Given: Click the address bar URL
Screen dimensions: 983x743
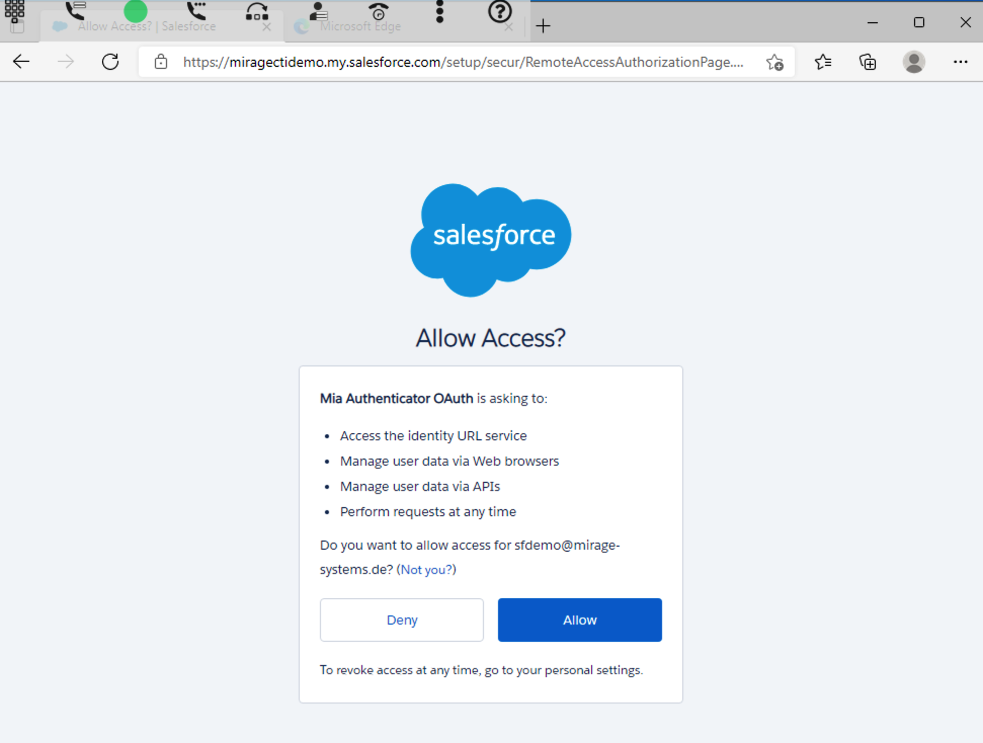Looking at the screenshot, I should pyautogui.click(x=463, y=62).
